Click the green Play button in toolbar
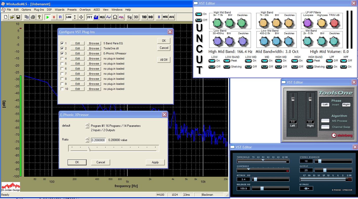The width and height of the screenshot is (358, 199). pos(47,17)
